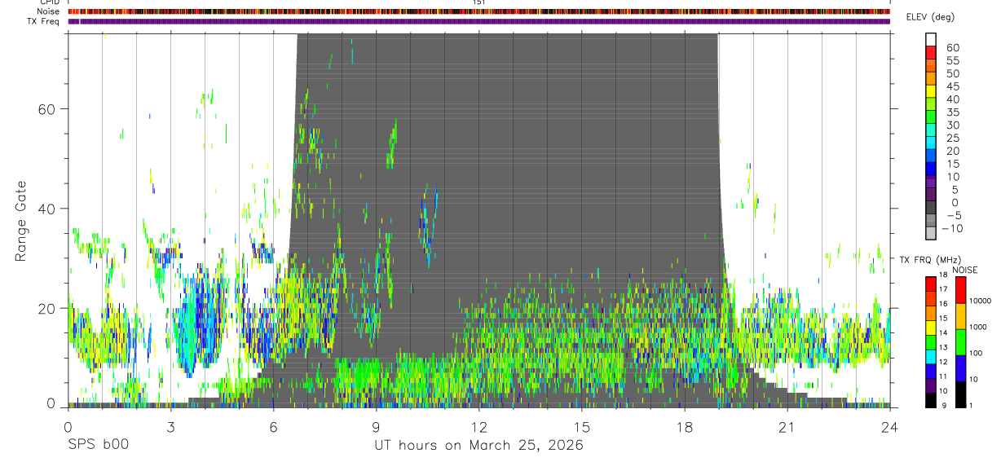The height and width of the screenshot is (462, 1001).
Task: Click "UT hours on March 25, 2026" axis title
Action: [x=478, y=446]
